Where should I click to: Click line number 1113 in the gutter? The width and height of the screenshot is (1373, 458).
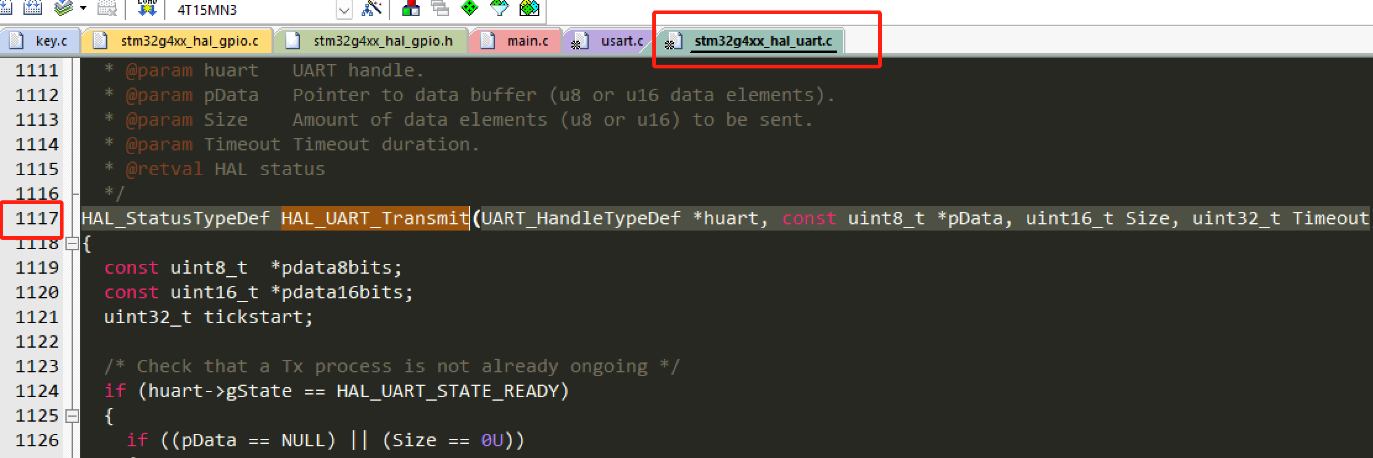click(x=37, y=120)
